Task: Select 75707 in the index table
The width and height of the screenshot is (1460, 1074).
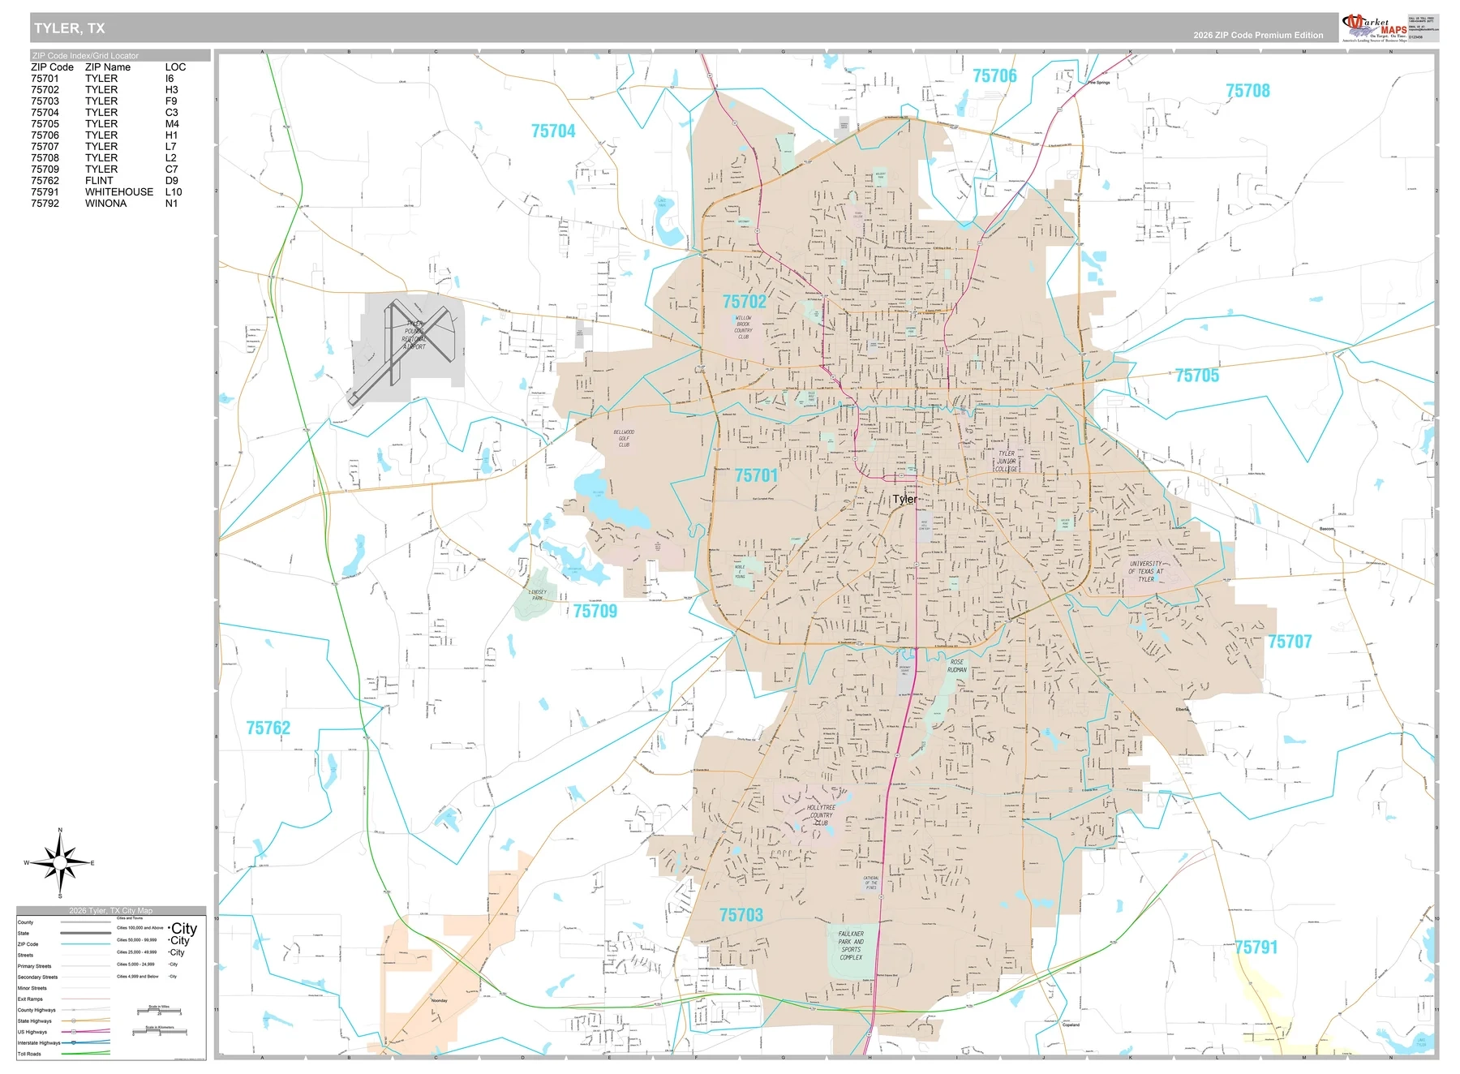Action: [45, 147]
